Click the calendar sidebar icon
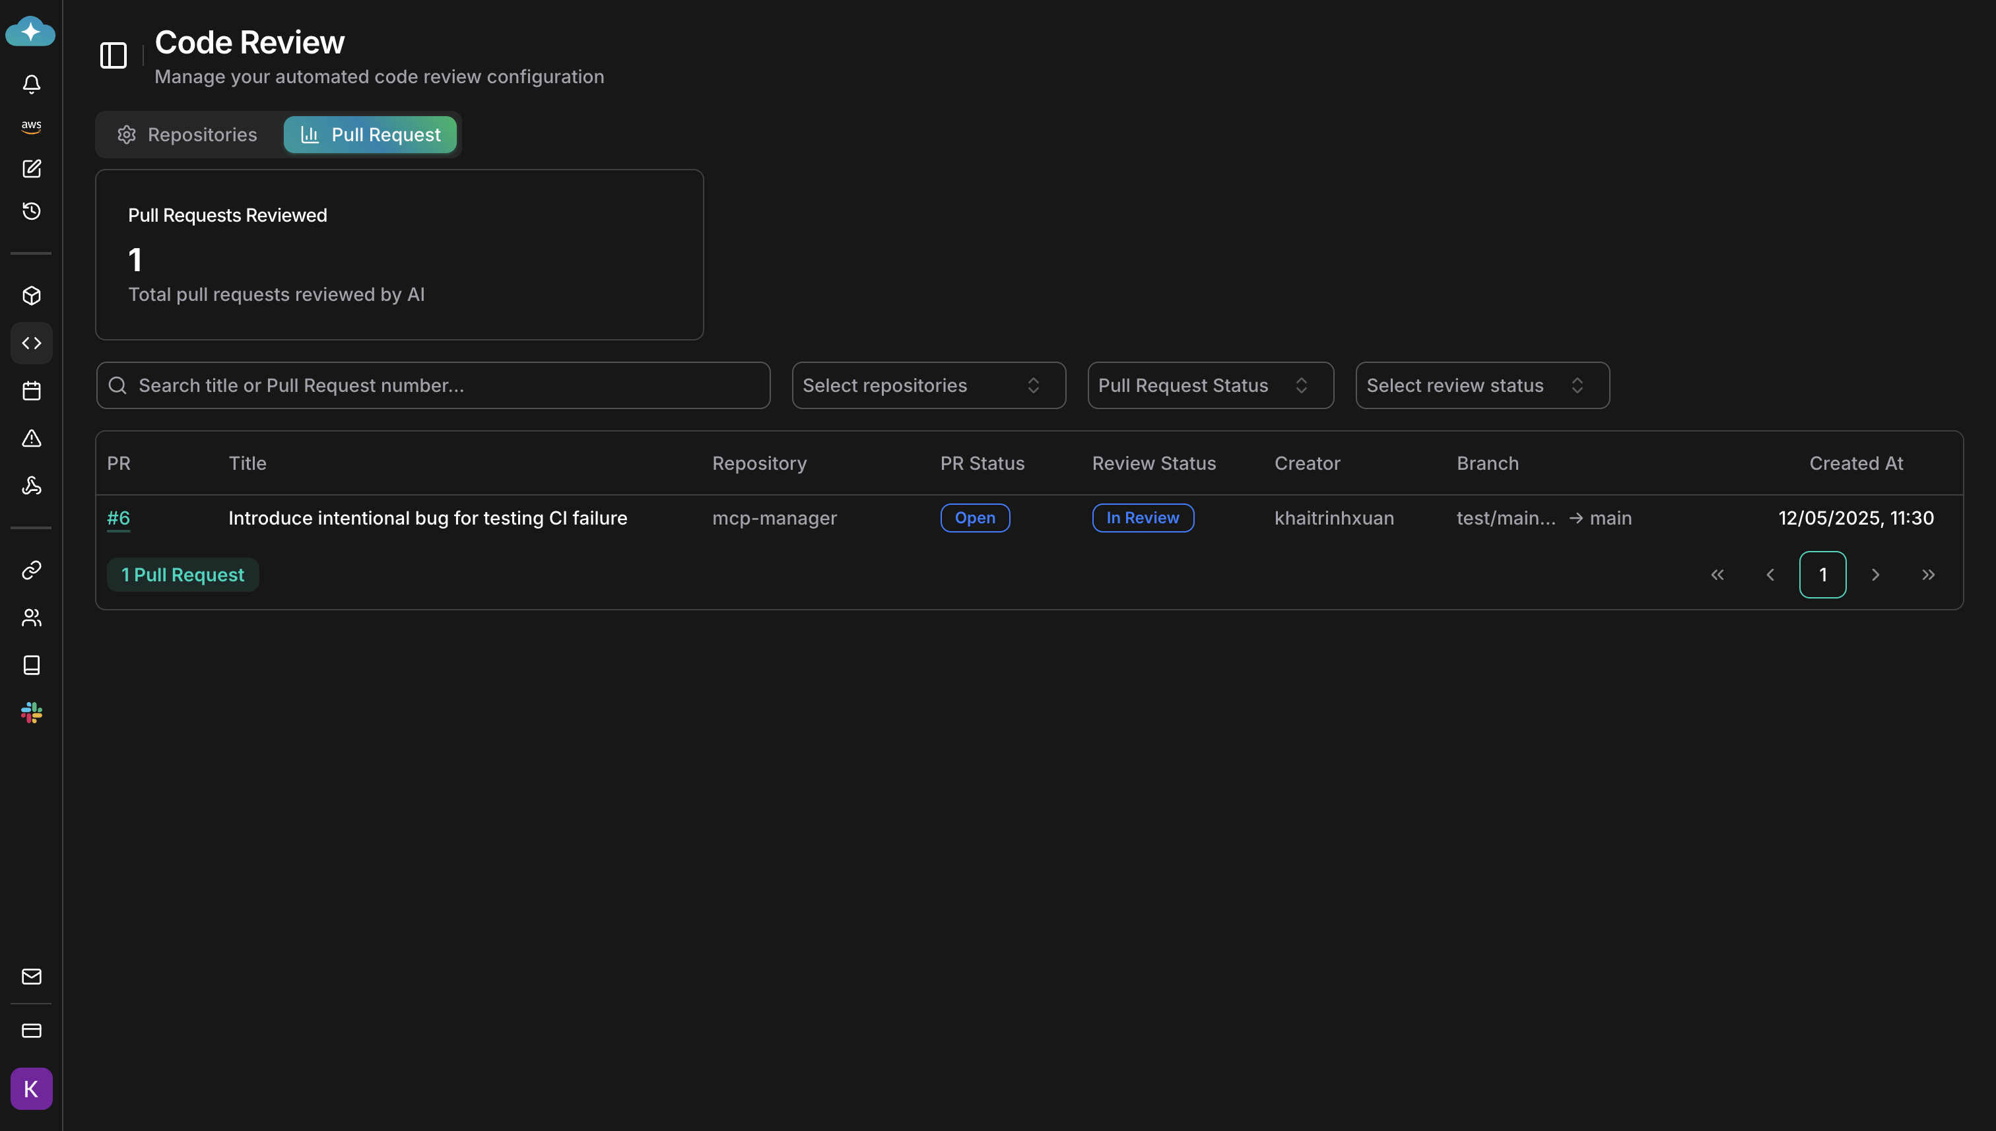 (x=31, y=391)
